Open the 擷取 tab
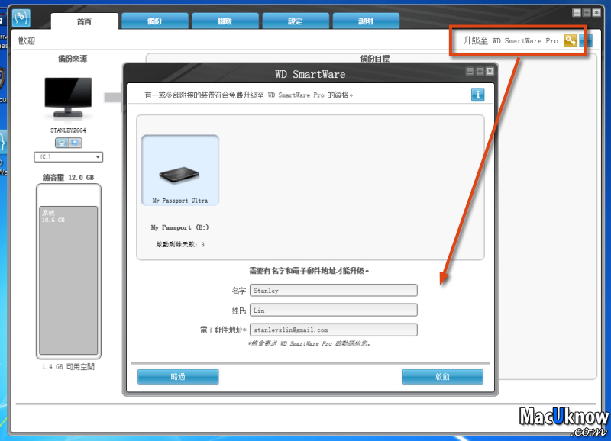 click(225, 21)
